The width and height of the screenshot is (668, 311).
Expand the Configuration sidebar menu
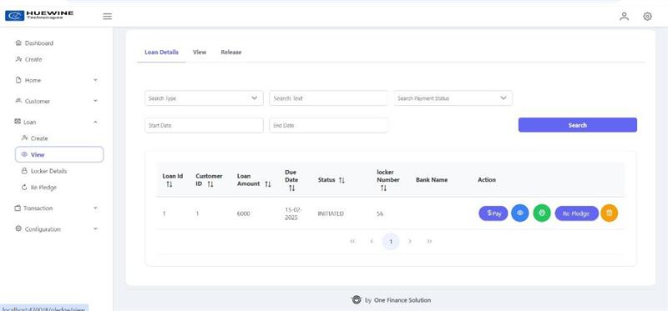click(56, 229)
